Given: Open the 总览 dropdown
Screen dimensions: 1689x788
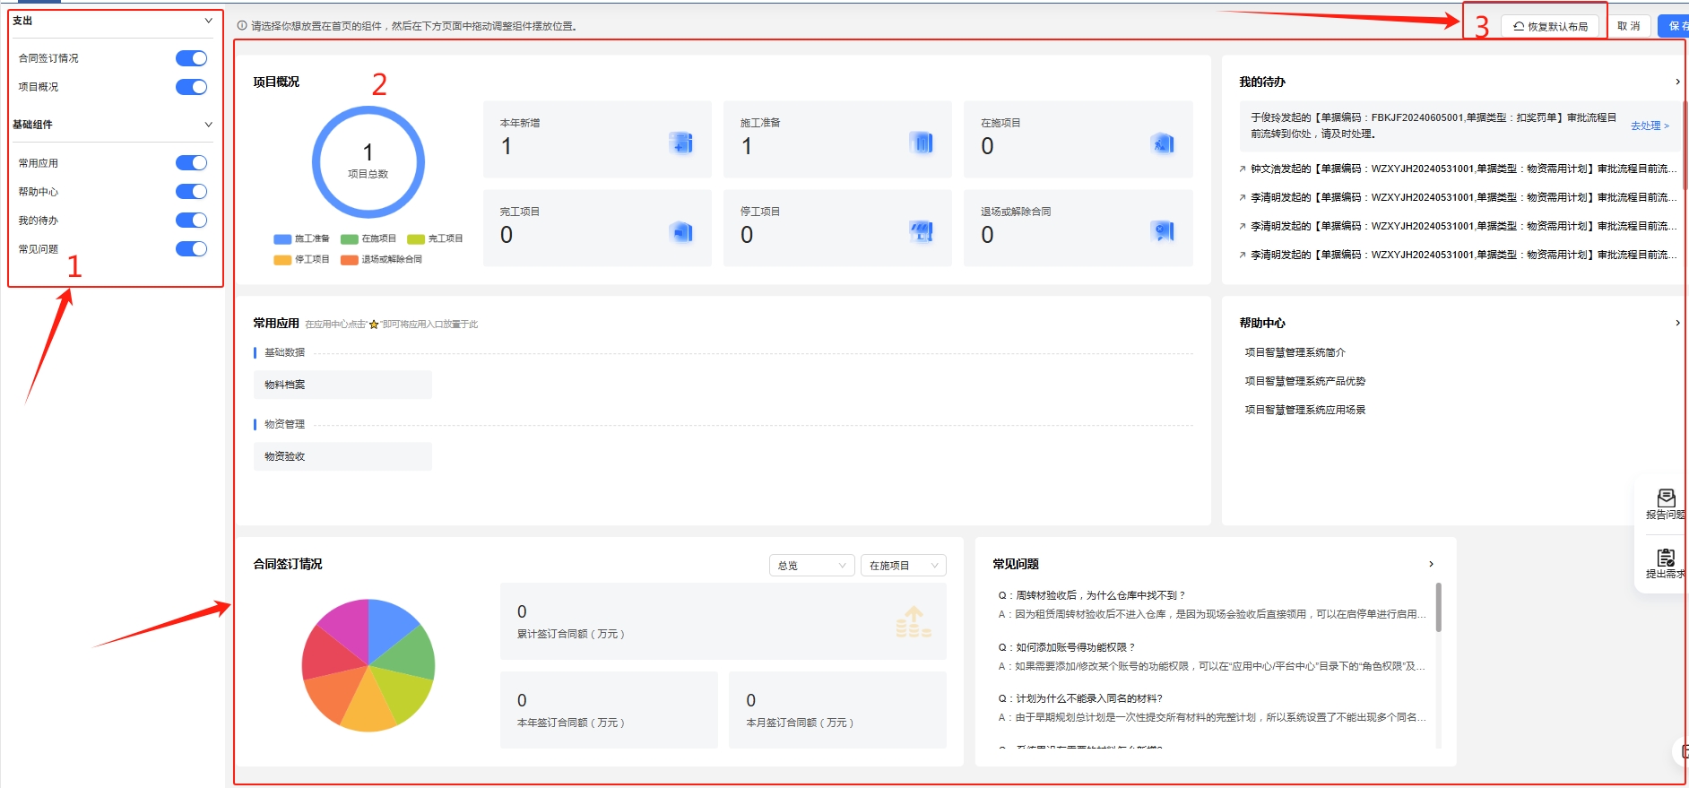Looking at the screenshot, I should click(810, 566).
